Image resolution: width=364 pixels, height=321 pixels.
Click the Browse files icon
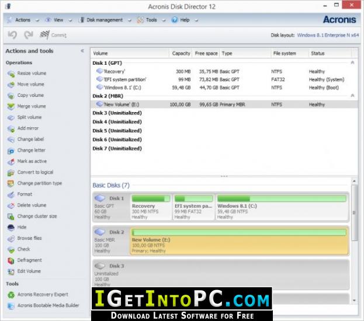pyautogui.click(x=11, y=239)
